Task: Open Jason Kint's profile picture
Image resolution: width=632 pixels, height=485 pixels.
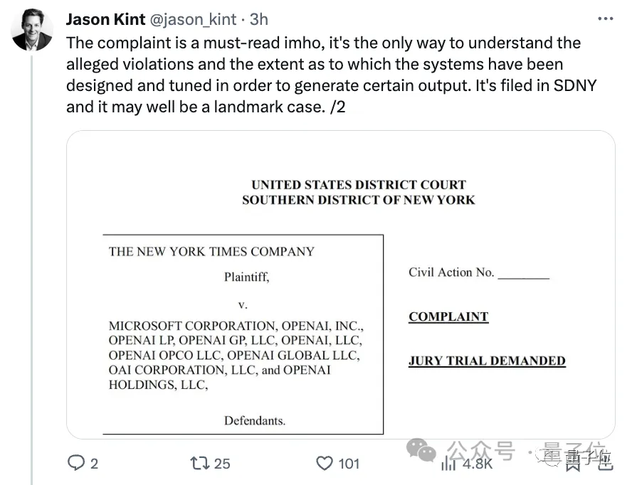Action: point(32,30)
